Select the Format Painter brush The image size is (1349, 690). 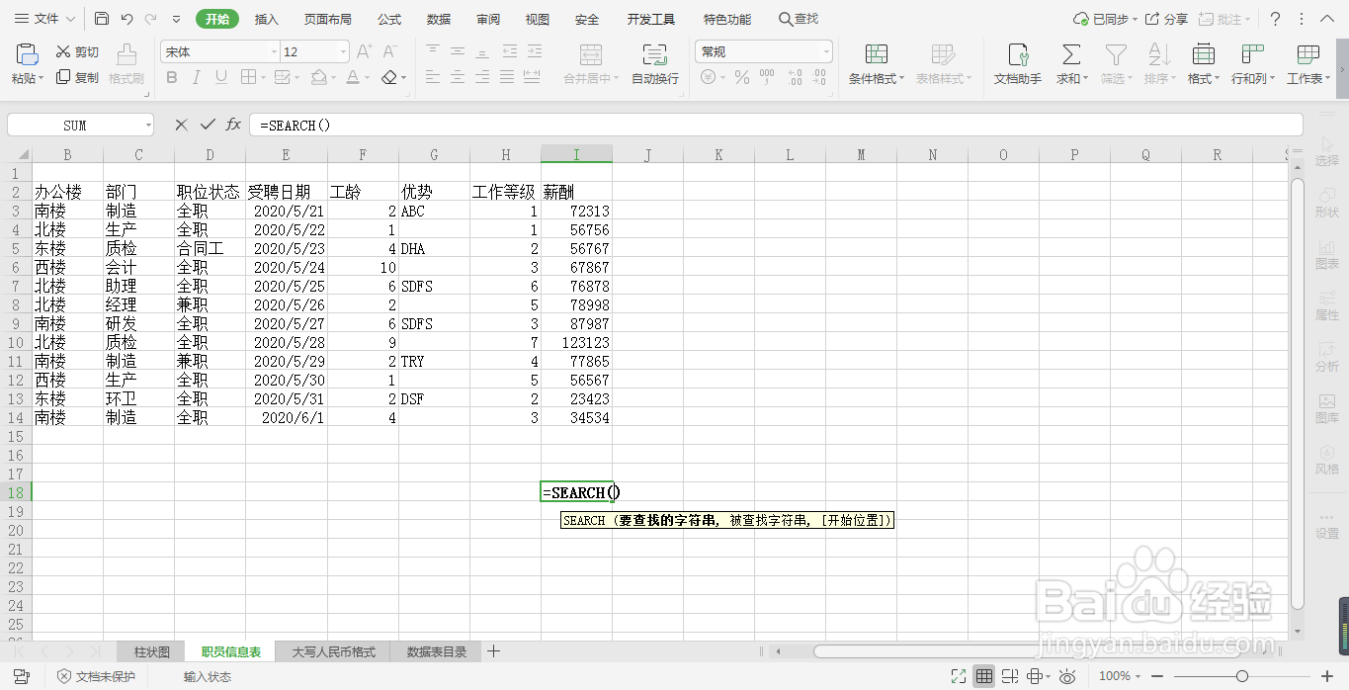coord(126,64)
